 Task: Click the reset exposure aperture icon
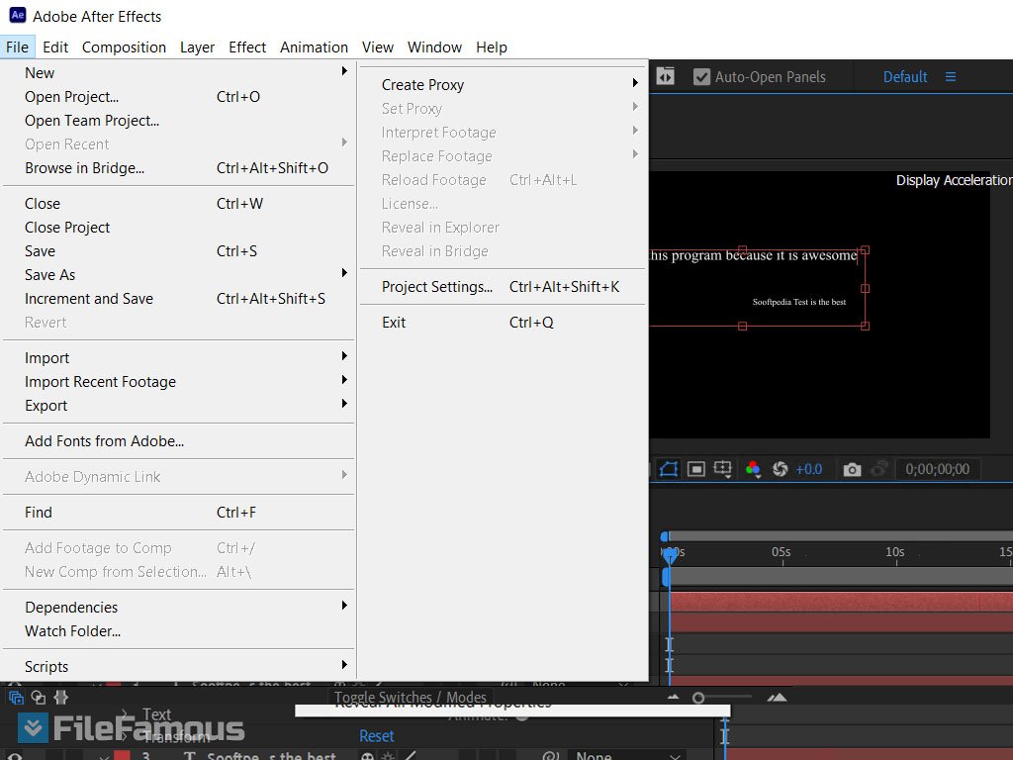(x=780, y=469)
